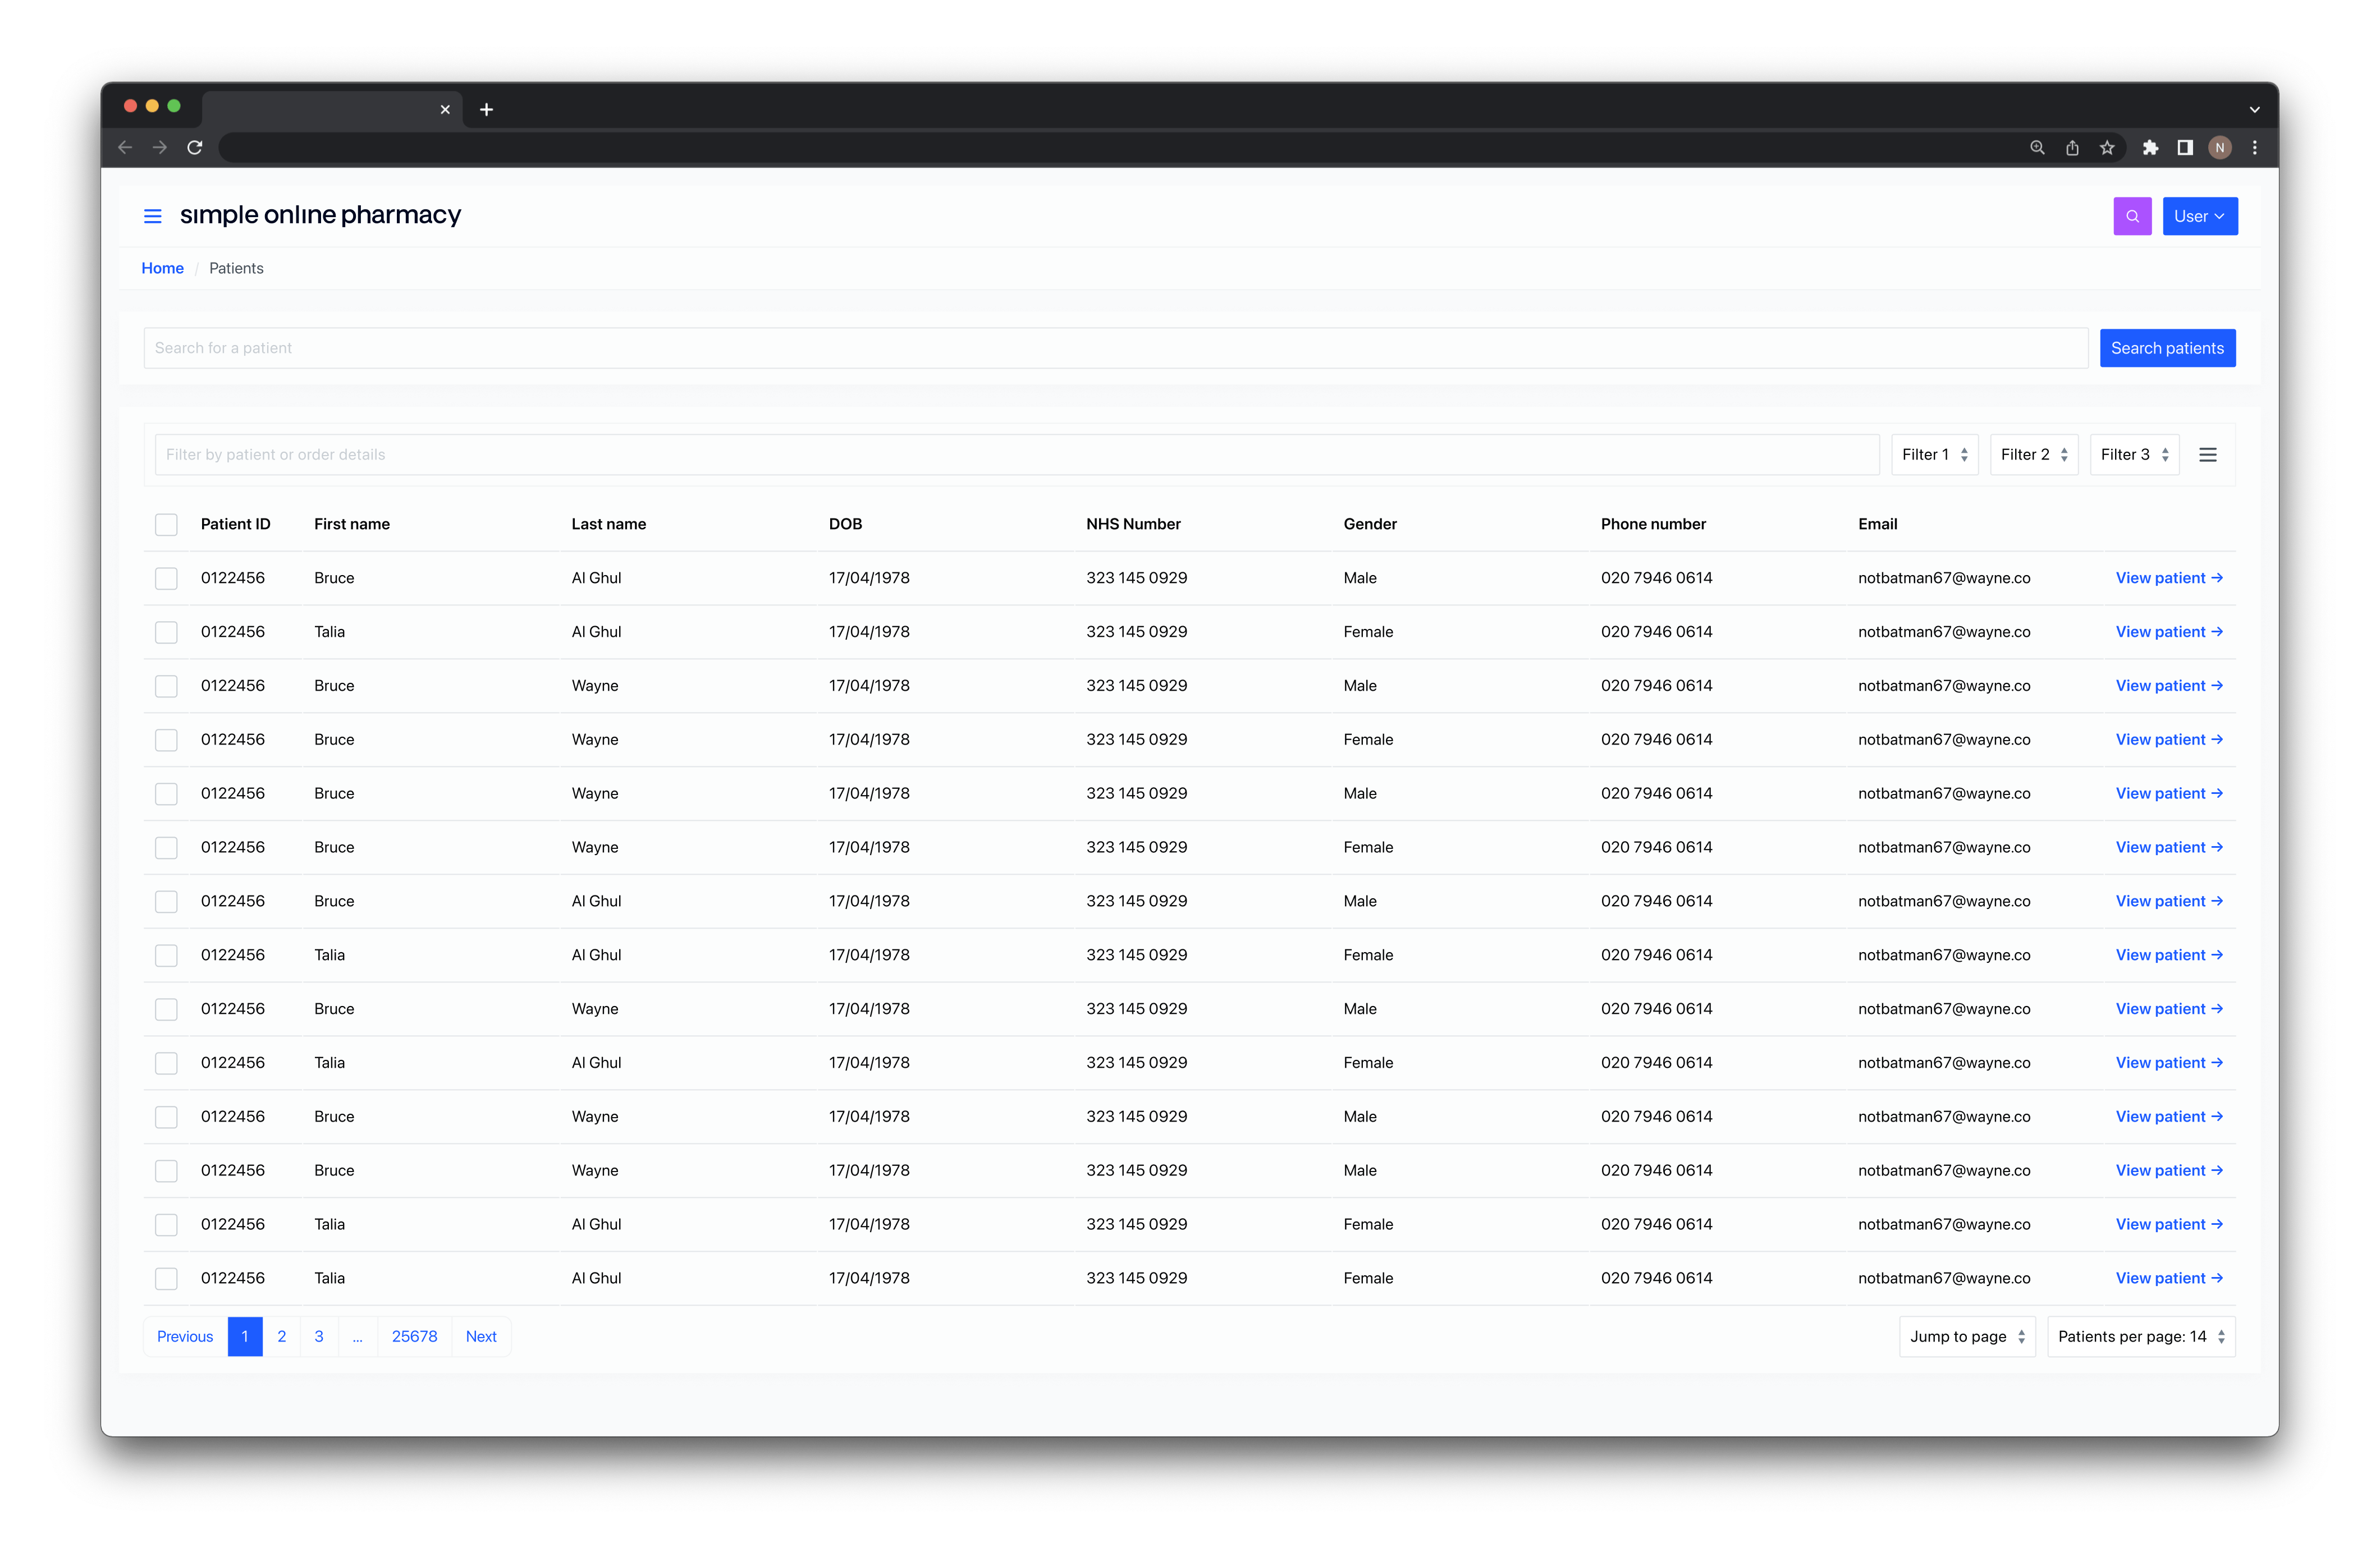Go to page 2 in pagination

coord(282,1337)
